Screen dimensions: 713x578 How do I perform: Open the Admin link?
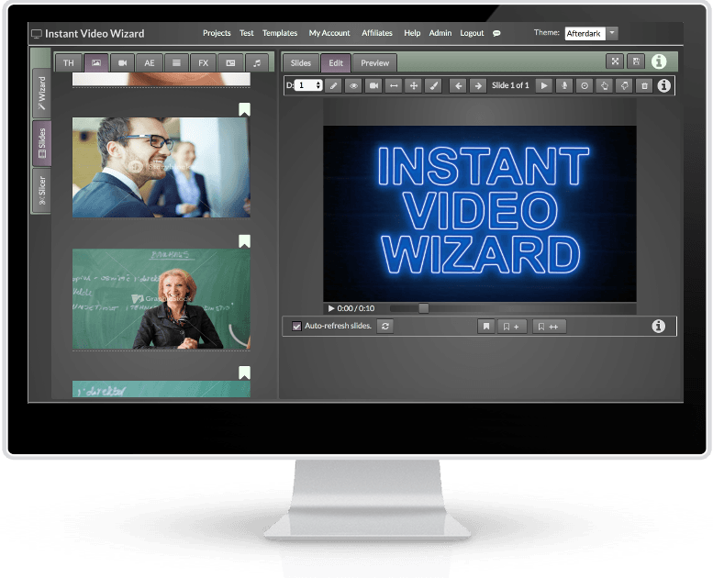[x=440, y=33]
